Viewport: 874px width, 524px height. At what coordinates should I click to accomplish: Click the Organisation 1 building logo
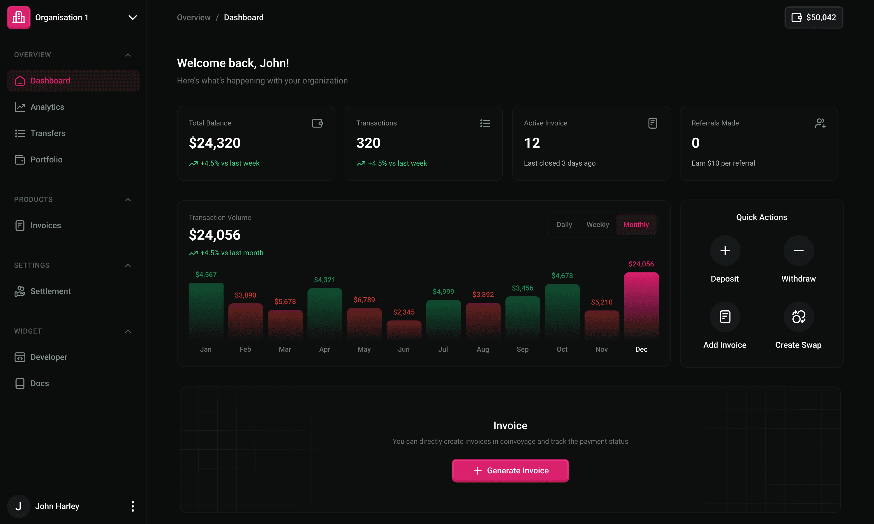click(19, 17)
